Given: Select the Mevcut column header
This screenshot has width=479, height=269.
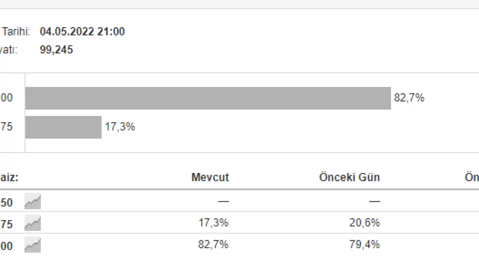Looking at the screenshot, I should [210, 177].
